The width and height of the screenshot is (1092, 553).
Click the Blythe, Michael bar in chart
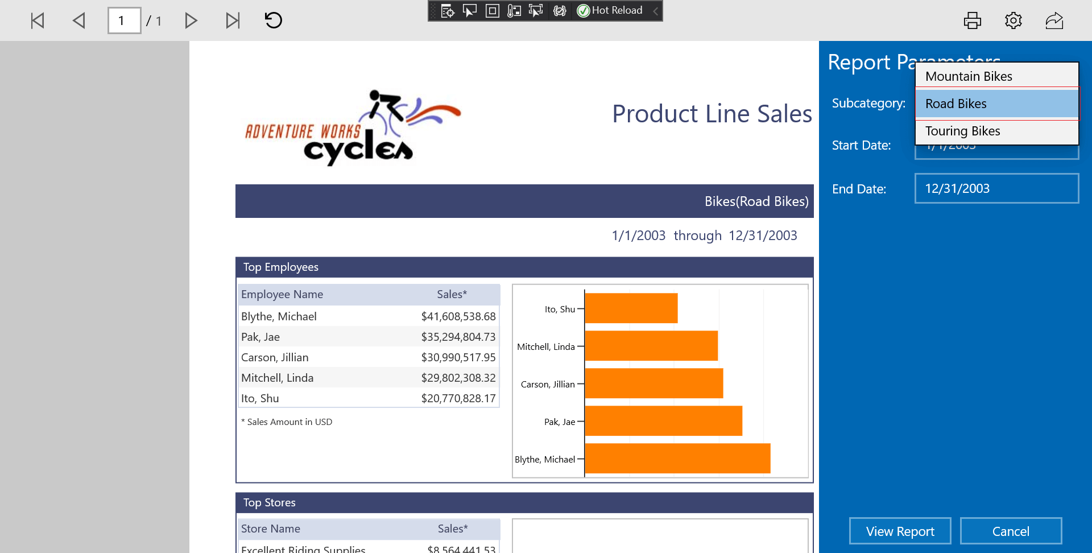coord(677,459)
